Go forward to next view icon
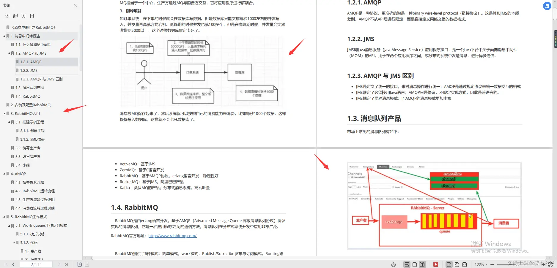The height and width of the screenshot is (268, 557). pos(87,264)
